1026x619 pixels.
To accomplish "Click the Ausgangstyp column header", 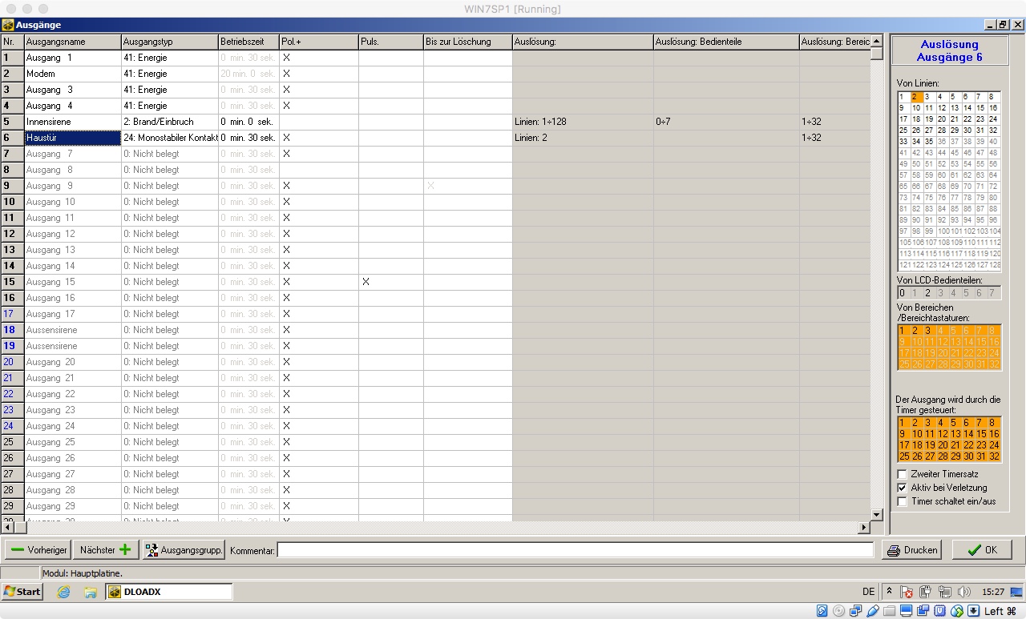I will point(169,42).
